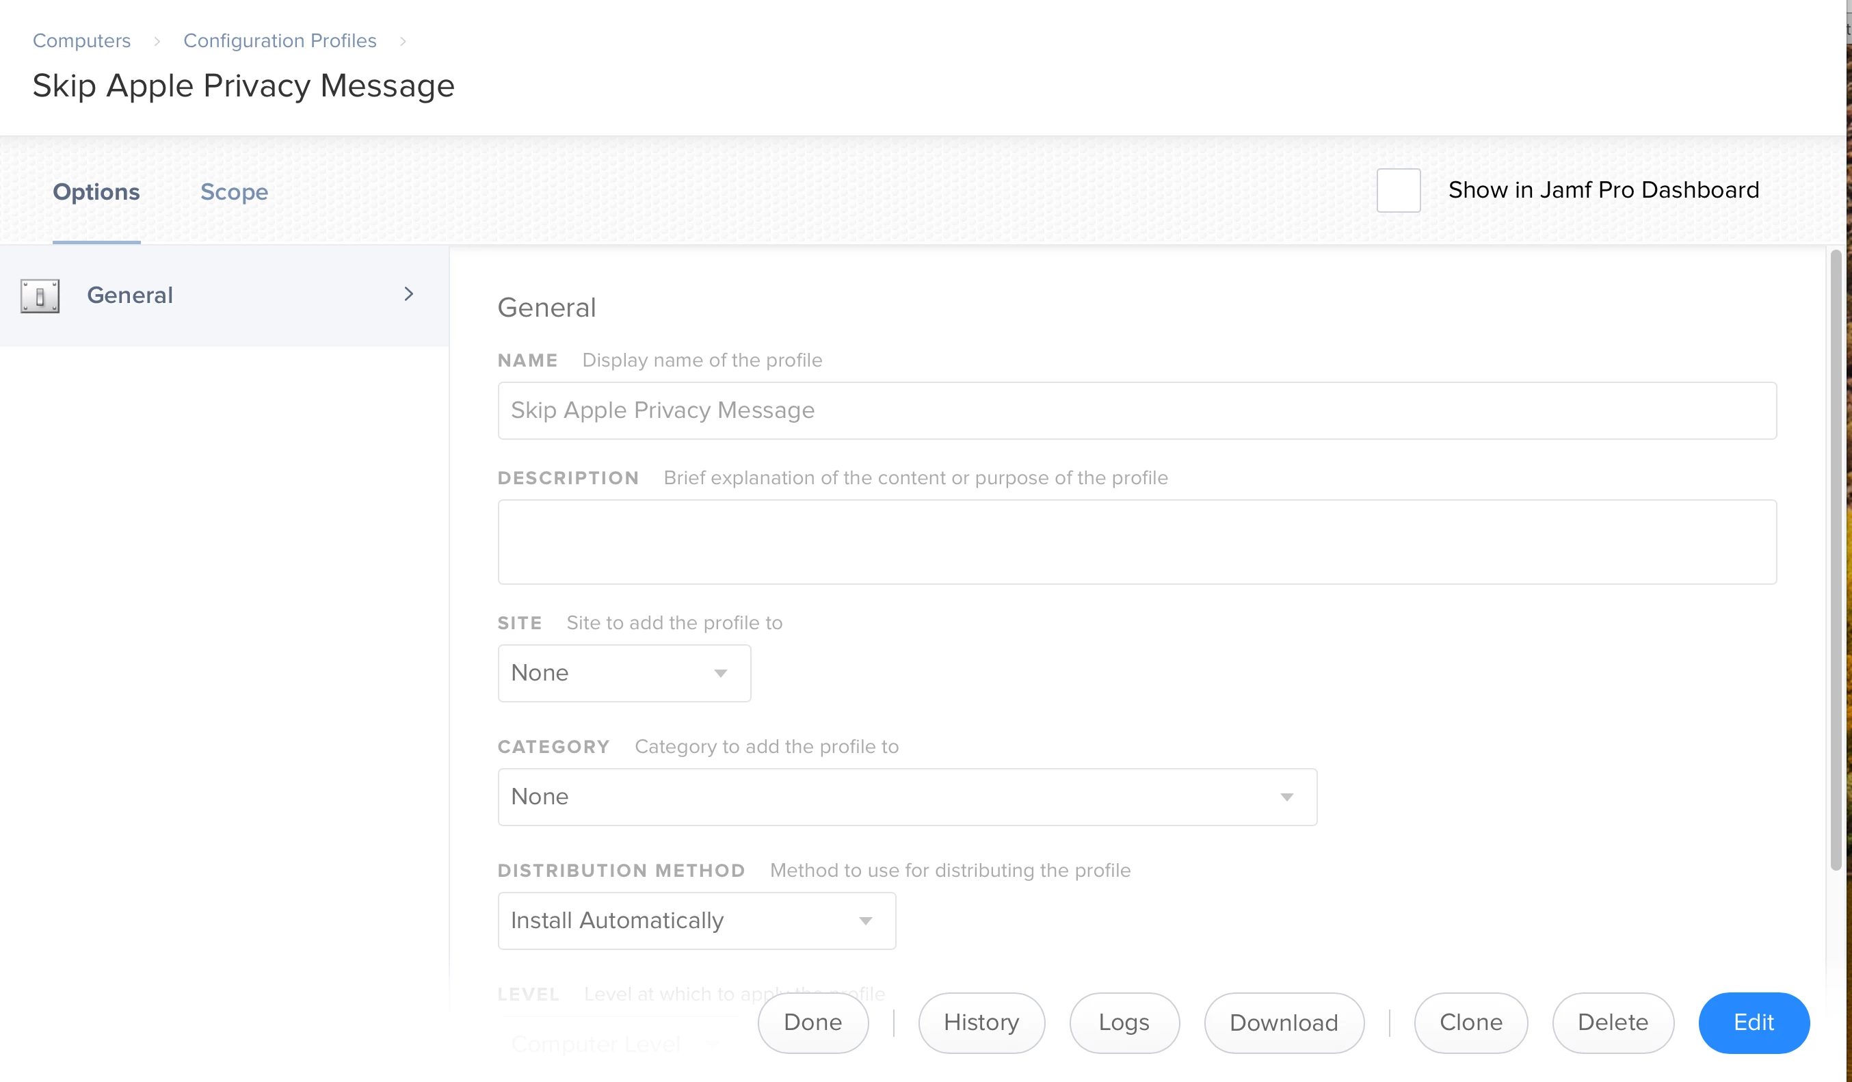This screenshot has width=1852, height=1082.
Task: Click the Site dropdown arrow icon
Action: tap(720, 673)
